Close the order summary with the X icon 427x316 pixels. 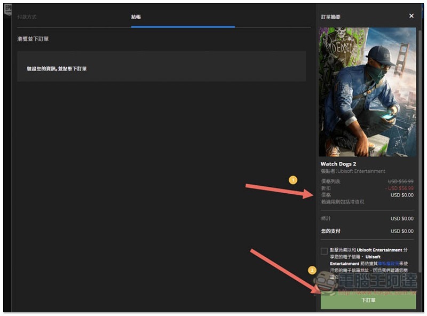pos(411,16)
